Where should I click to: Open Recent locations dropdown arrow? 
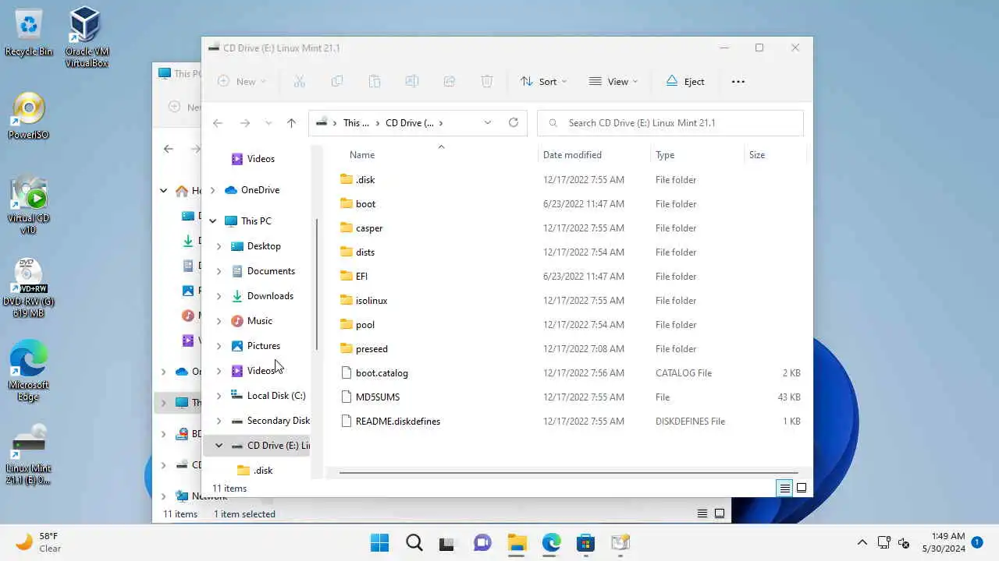click(x=268, y=122)
